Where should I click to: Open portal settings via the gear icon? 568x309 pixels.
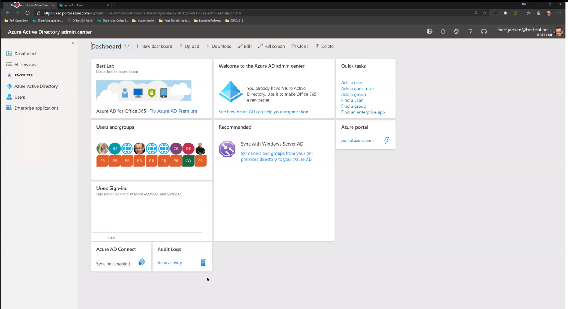coord(457,31)
